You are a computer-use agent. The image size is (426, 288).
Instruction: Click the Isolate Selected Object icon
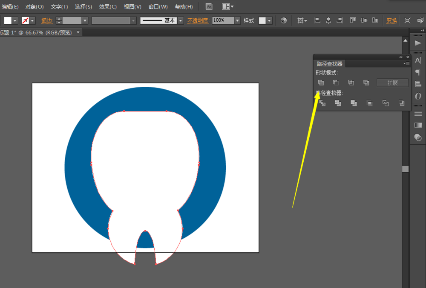(407, 20)
